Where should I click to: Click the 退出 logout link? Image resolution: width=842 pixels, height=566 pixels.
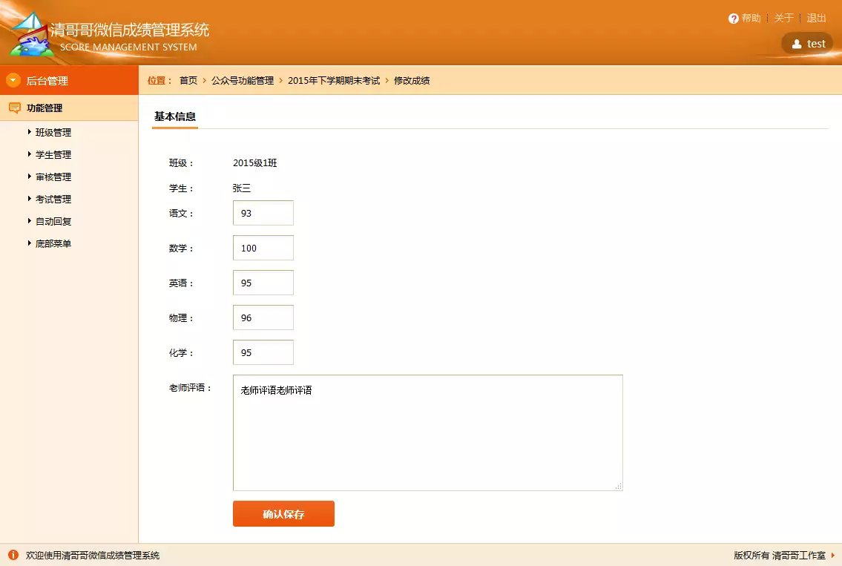click(816, 19)
